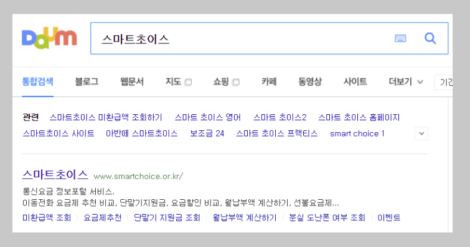Open the 미환급액 조회 sublink
This screenshot has height=247, width=470.
click(x=47, y=217)
